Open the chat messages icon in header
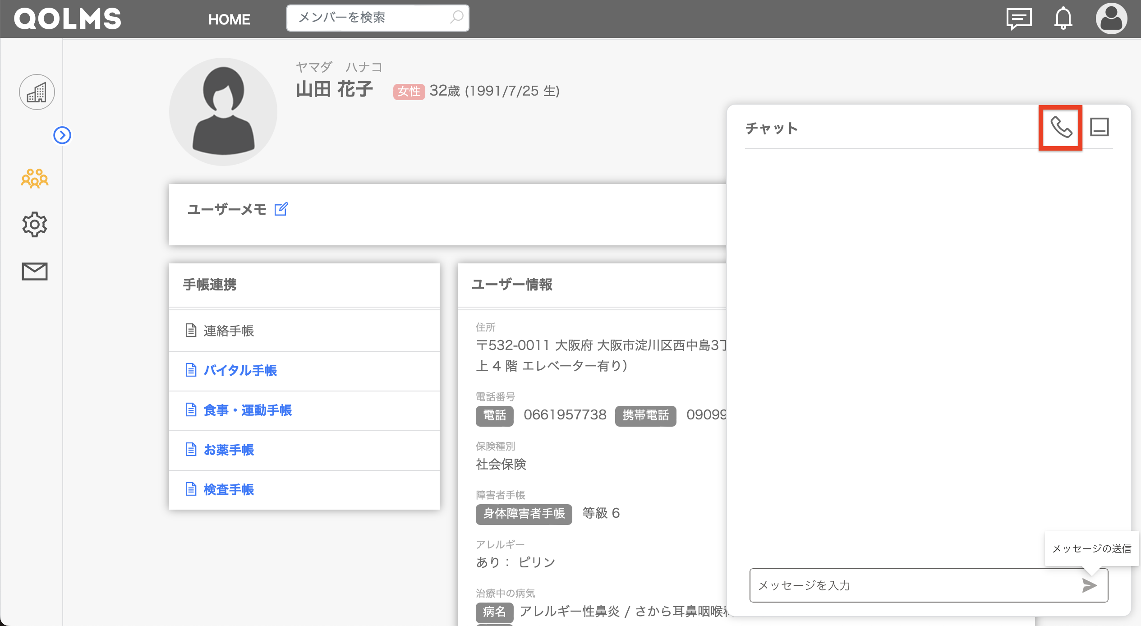This screenshot has height=626, width=1141. click(x=1019, y=19)
